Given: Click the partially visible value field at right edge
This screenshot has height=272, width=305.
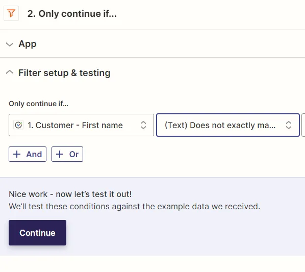Looking at the screenshot, I should coord(303,125).
